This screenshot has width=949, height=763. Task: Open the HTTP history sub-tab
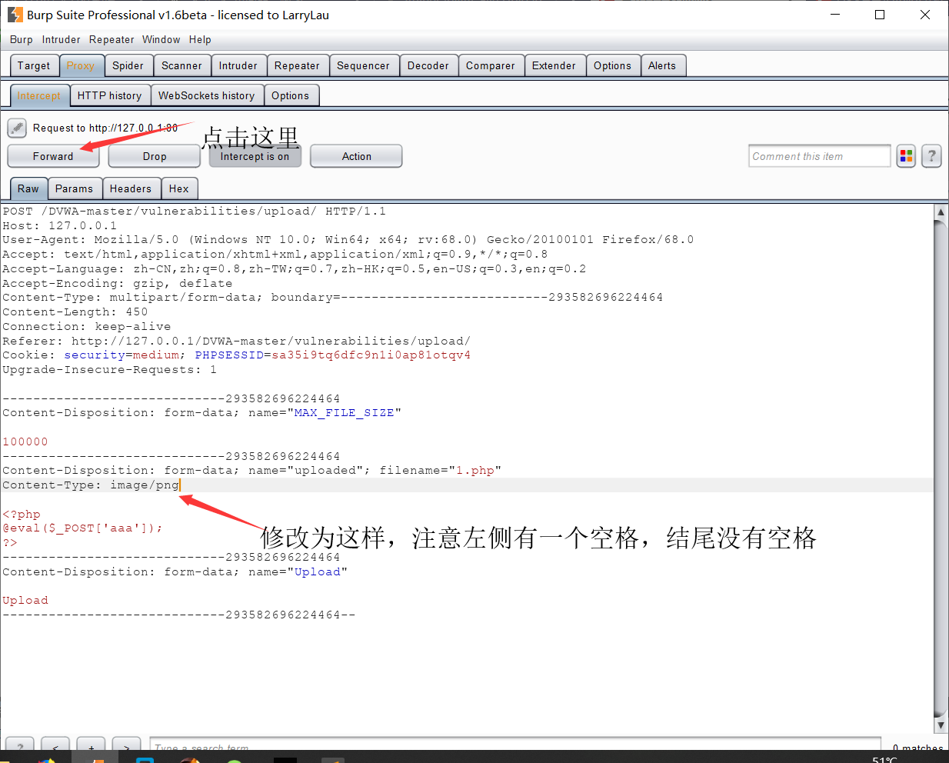pos(109,95)
